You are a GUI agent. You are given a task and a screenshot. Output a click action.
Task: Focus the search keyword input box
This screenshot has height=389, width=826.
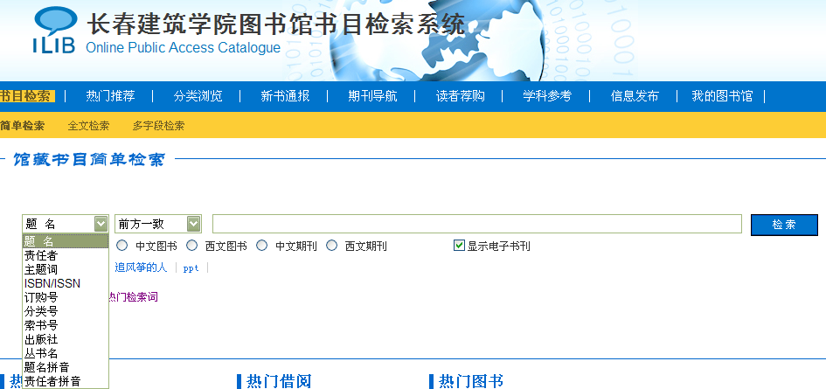[x=476, y=224]
